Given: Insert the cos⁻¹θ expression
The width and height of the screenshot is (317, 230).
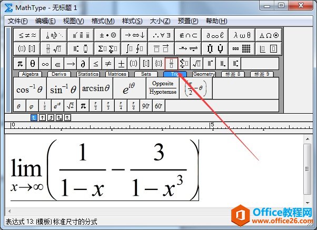Looking at the screenshot, I should tap(30, 88).
